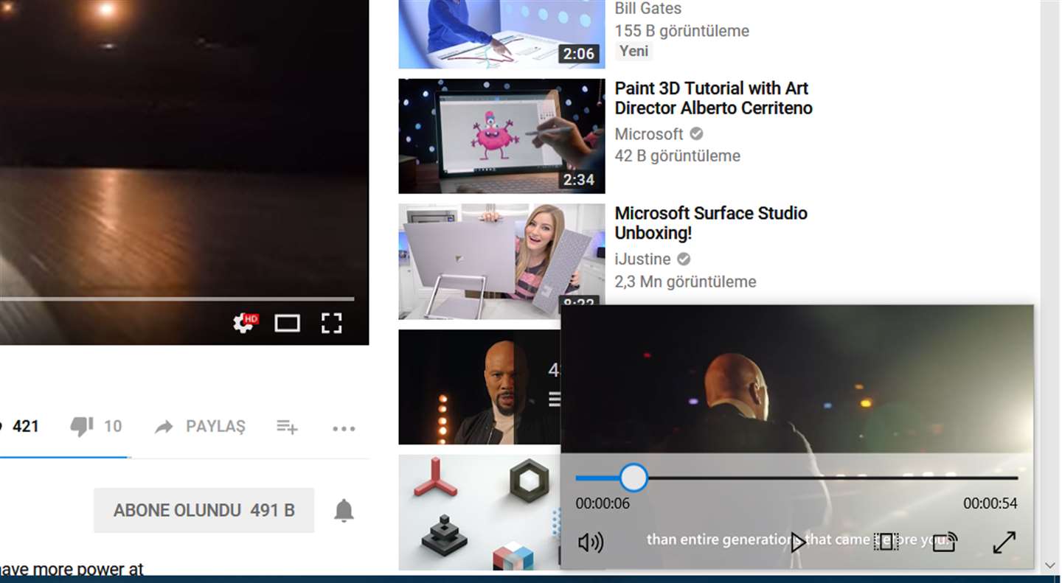Click the 421 likes count
The image size is (1062, 583).
tap(26, 426)
